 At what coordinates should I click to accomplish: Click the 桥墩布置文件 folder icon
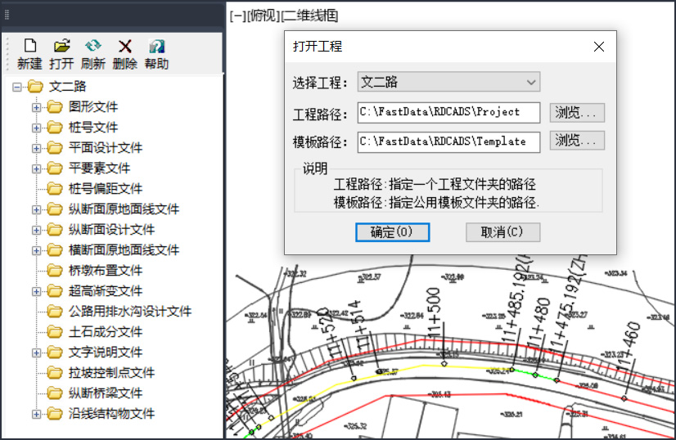[55, 270]
